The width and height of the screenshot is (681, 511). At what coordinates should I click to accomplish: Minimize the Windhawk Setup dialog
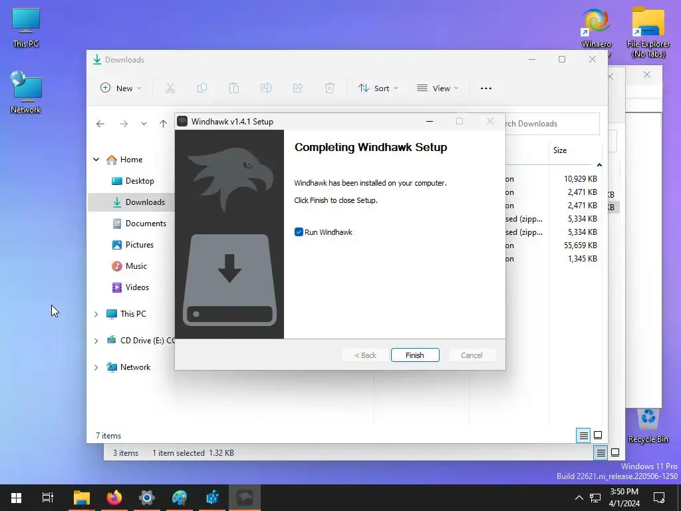click(x=430, y=121)
